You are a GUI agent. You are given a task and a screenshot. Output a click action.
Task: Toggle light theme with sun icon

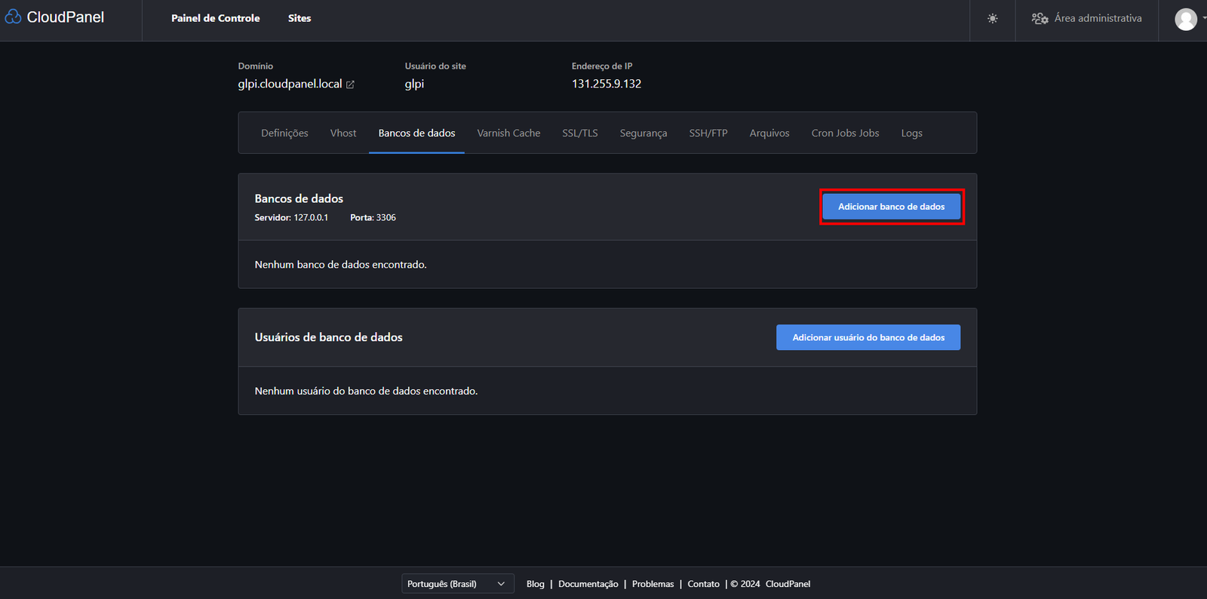[992, 19]
